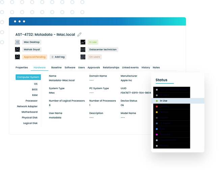Viewport: 222px width, 176px height.
Task: Open the Mac Desktop asset type field
Action: (x=32, y=42)
